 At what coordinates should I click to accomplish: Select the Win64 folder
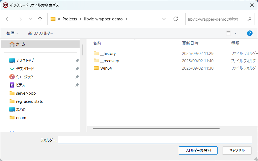click(x=106, y=68)
